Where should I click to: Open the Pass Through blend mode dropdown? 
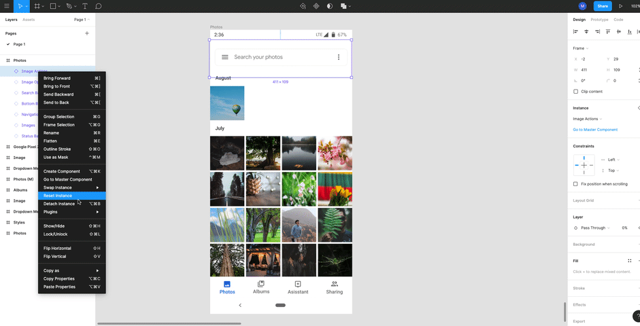[595, 228]
